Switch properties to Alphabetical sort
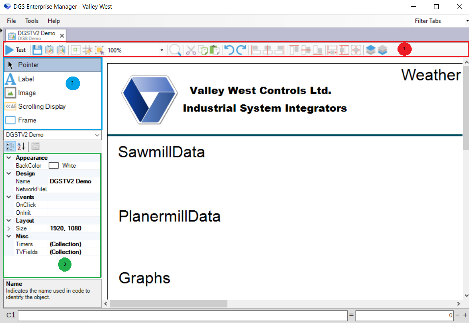The height and width of the screenshot is (323, 469). pos(21,146)
